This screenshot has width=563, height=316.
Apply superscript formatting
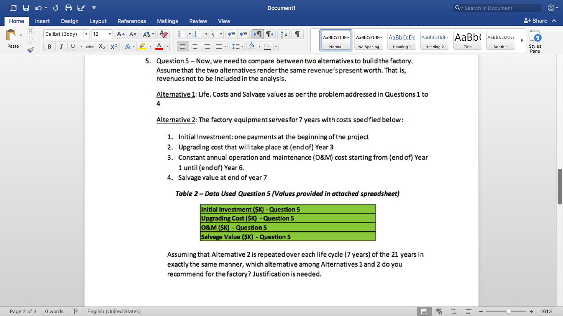pyautogui.click(x=113, y=46)
